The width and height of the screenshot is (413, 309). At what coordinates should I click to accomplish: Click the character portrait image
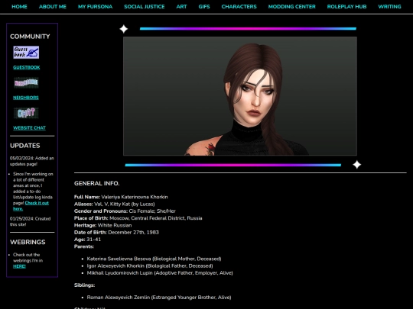tap(240, 96)
